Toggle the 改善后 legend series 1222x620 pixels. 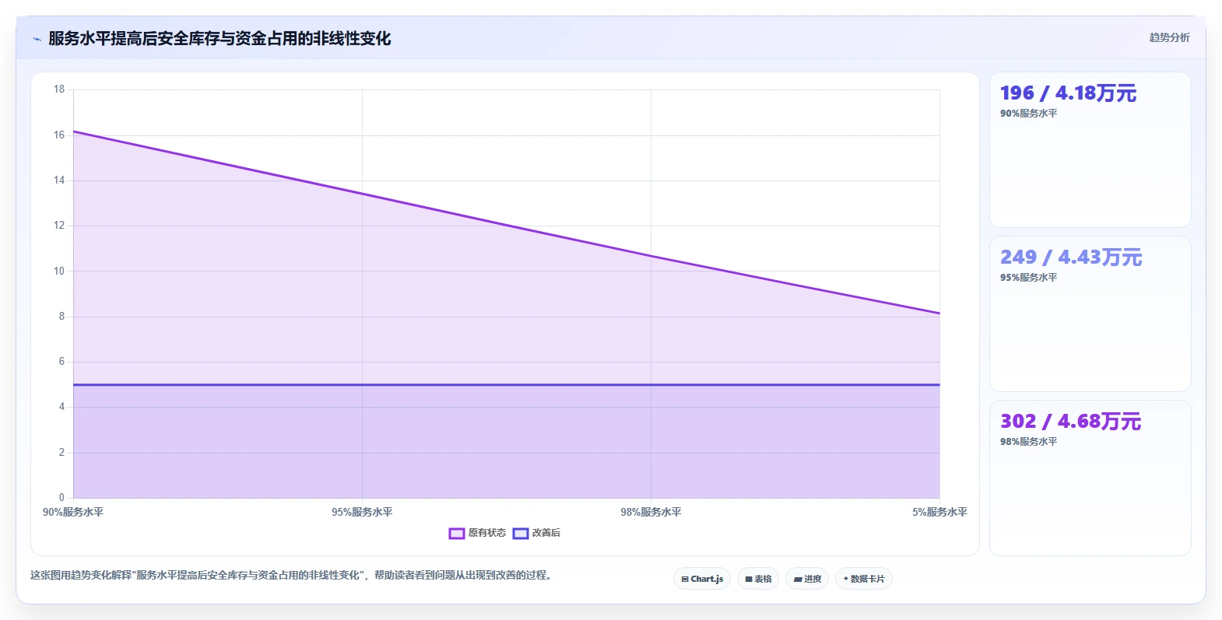(x=537, y=533)
